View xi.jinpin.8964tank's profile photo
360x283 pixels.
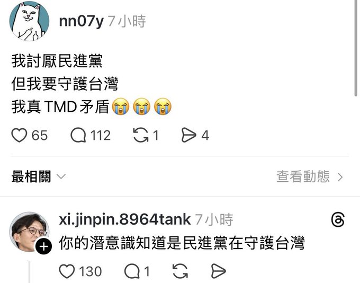[x=29, y=232]
